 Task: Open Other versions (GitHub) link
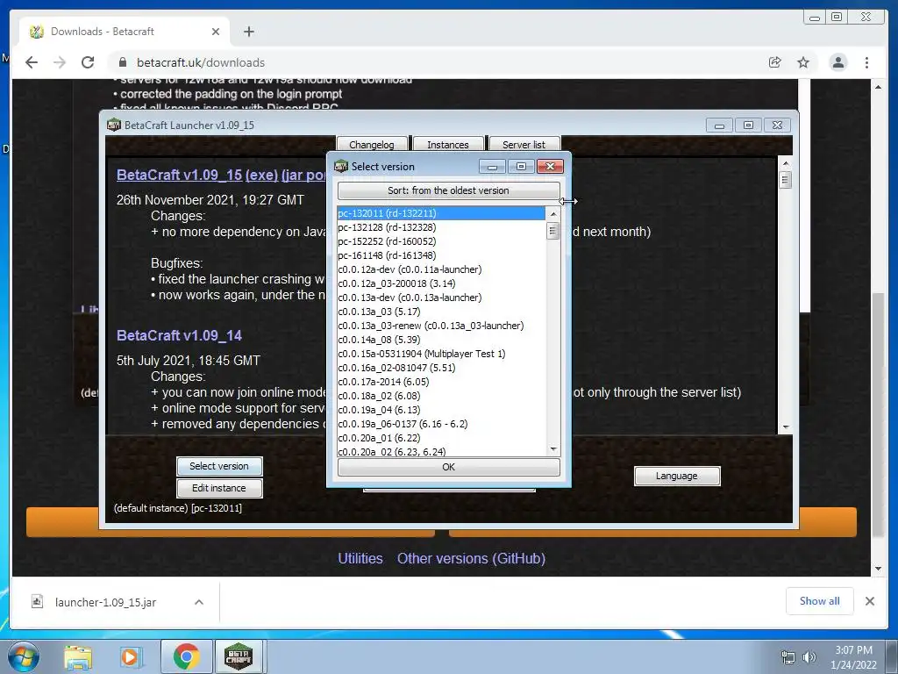471,558
